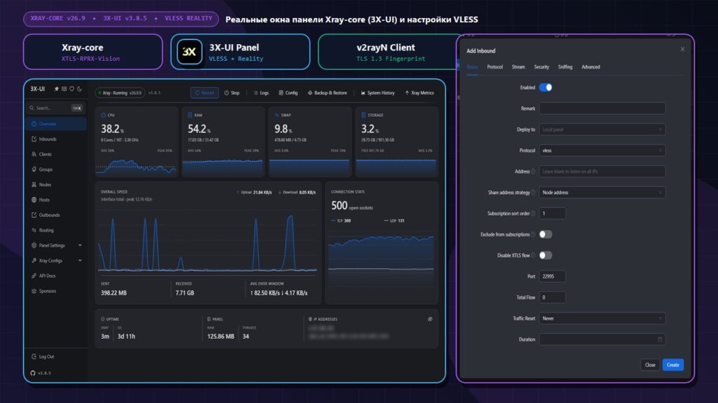Viewport: 718px width, 403px height.
Task: Click the RAM card icon
Action: click(x=190, y=115)
